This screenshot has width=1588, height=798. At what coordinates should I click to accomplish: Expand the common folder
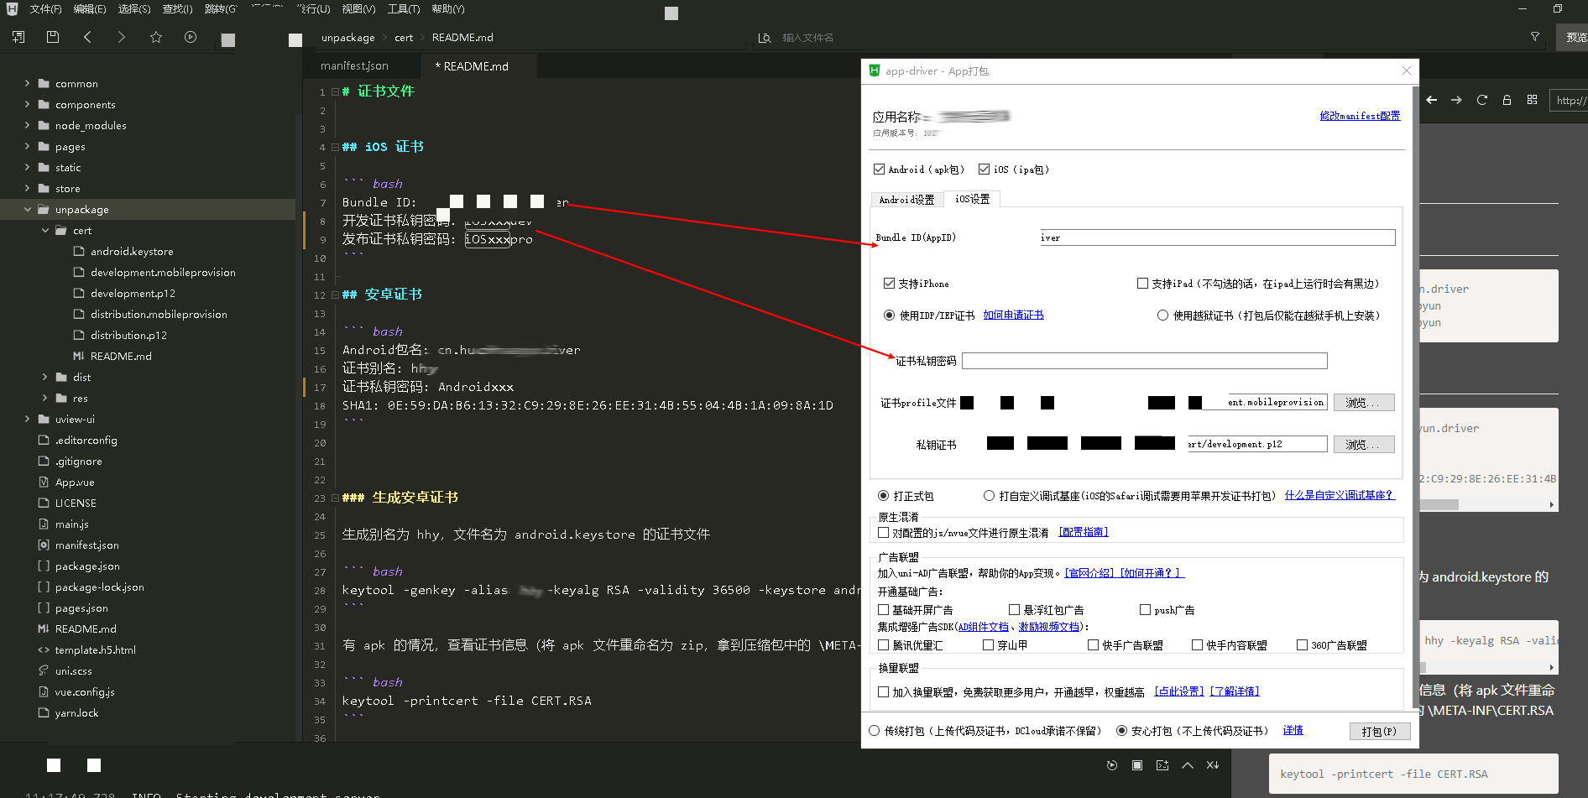(27, 84)
